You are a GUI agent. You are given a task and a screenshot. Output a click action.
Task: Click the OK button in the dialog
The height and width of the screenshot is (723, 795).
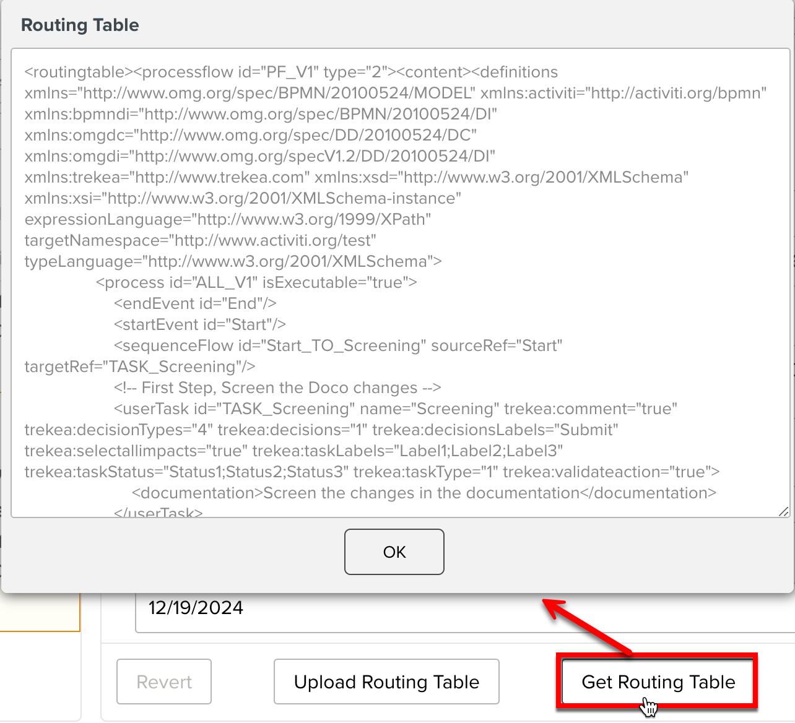394,552
